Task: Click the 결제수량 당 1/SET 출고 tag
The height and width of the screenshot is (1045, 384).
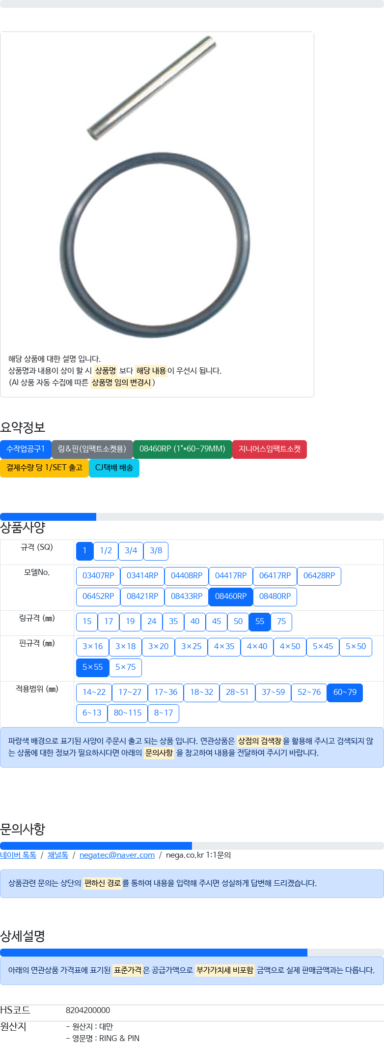Action: point(44,468)
